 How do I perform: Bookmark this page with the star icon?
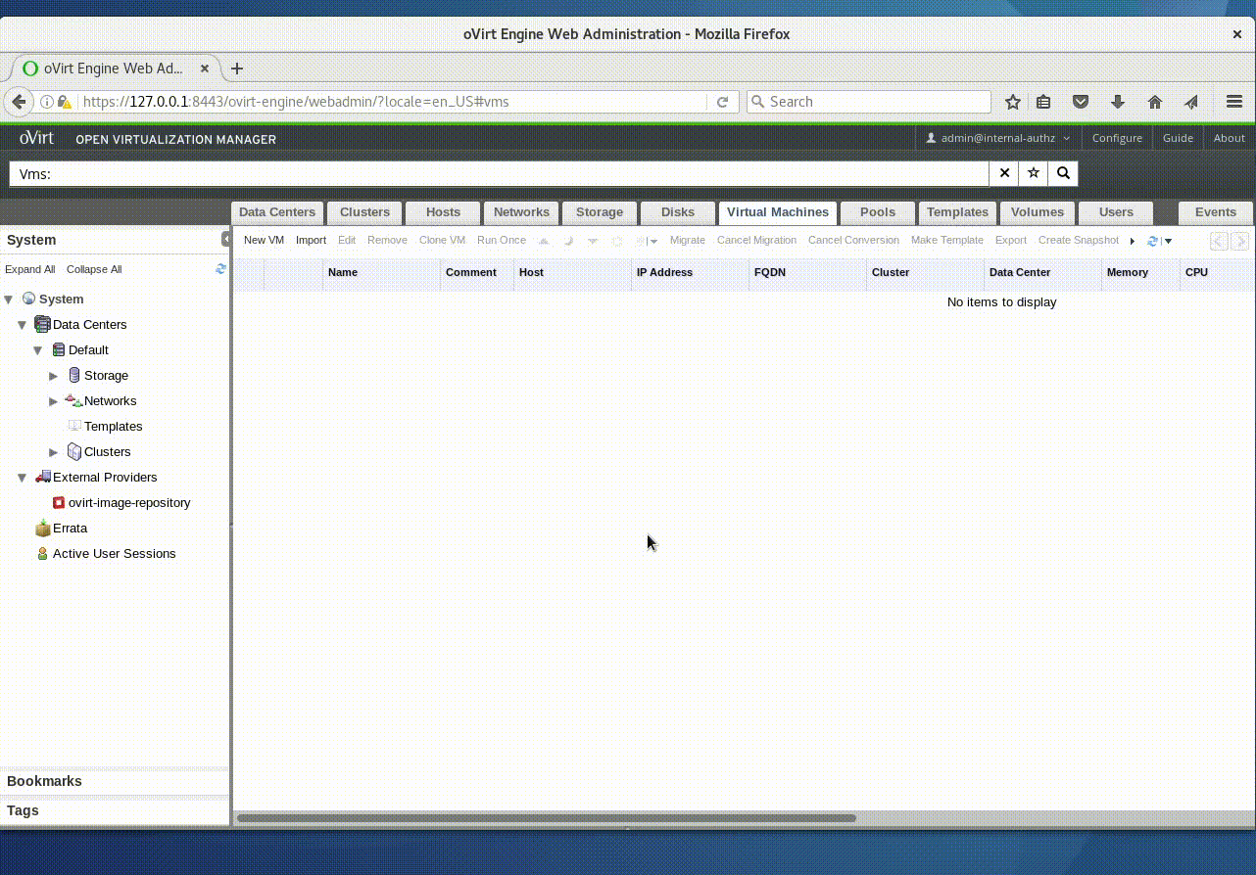pos(1013,102)
